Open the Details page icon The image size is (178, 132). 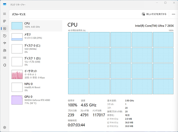pyautogui.click(x=4, y=58)
